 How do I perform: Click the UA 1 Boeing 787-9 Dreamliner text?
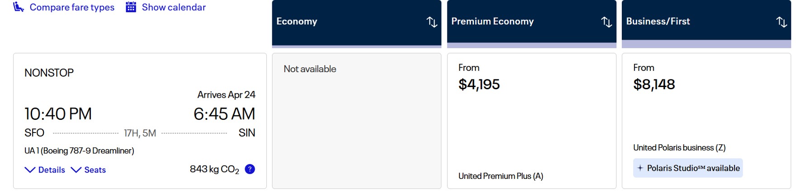tap(79, 151)
